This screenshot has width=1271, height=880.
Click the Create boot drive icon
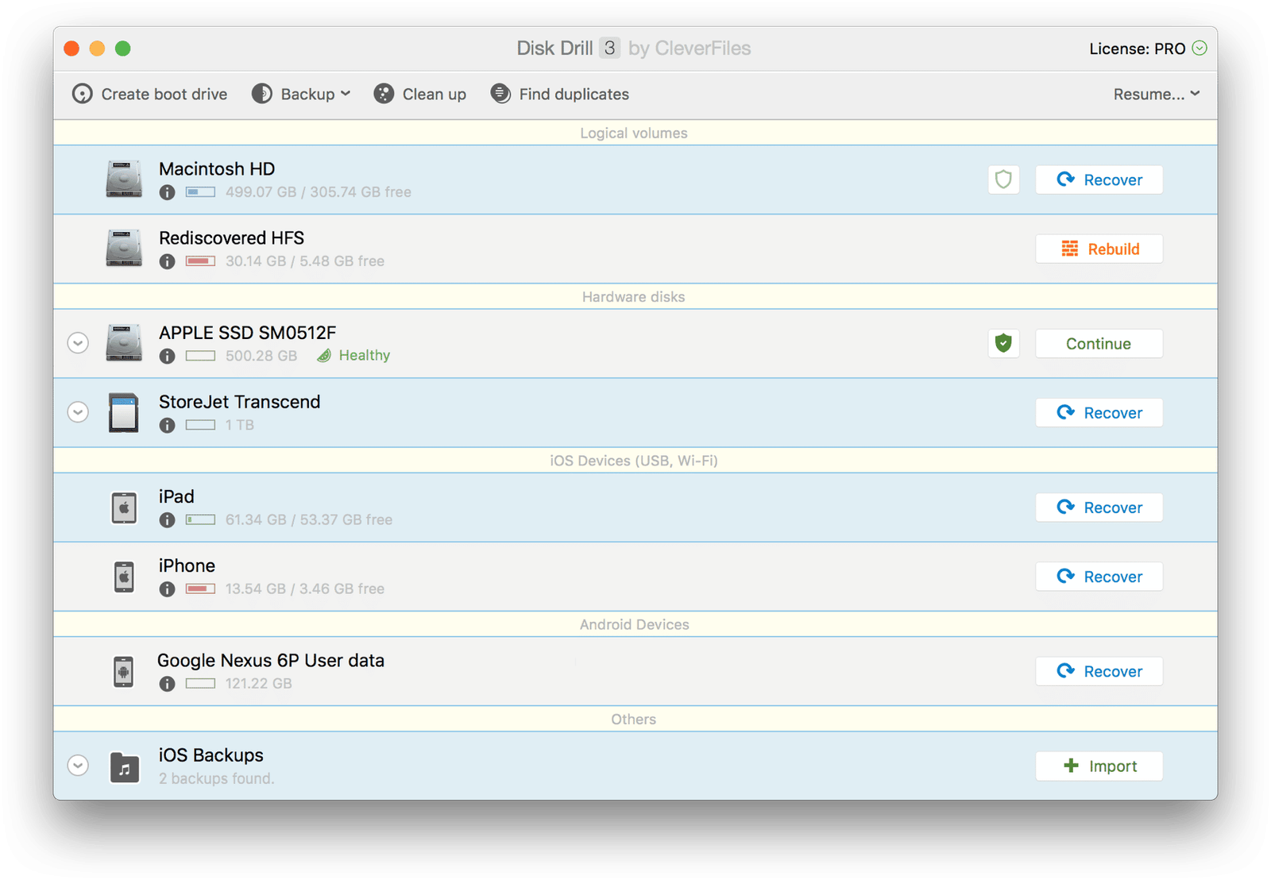(82, 94)
